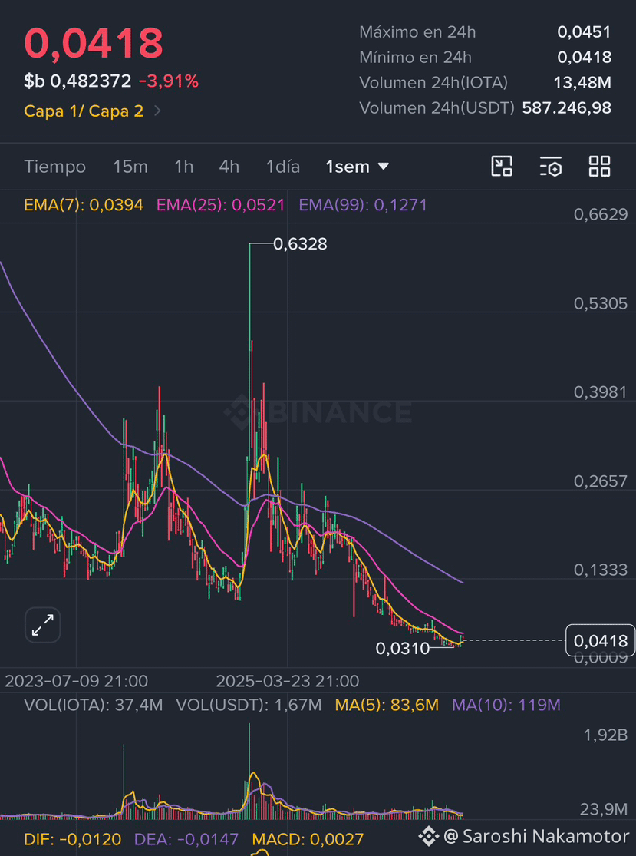The height and width of the screenshot is (856, 636).
Task: Tap the 0,6629 top axis label
Action: [601, 214]
